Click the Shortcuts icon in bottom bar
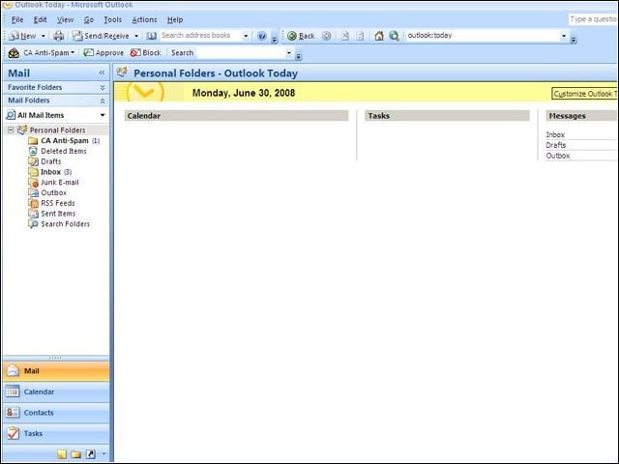Viewport: 619px width, 464px height. tap(91, 454)
